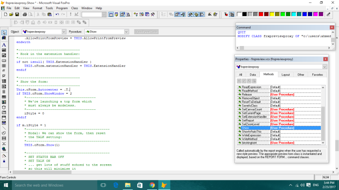Viewport: 339px width, 190px height.
Task: Pick the Shape control tool
Action: click(x=4, y=133)
